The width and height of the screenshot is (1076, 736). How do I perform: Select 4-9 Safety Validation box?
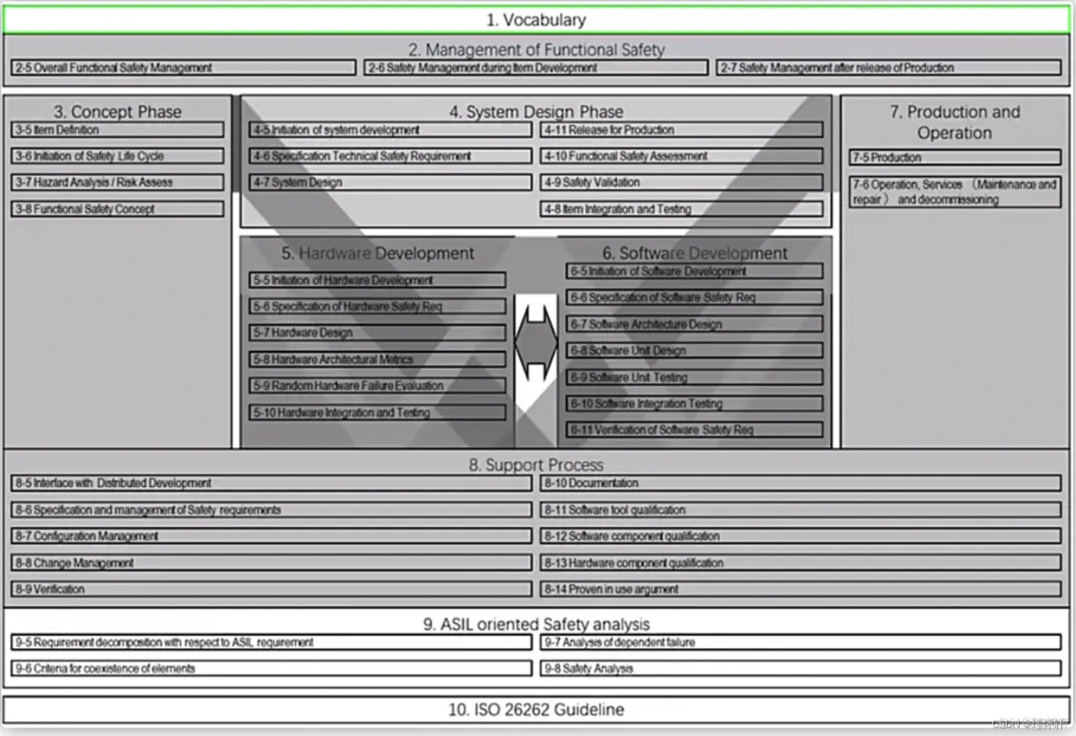(682, 183)
